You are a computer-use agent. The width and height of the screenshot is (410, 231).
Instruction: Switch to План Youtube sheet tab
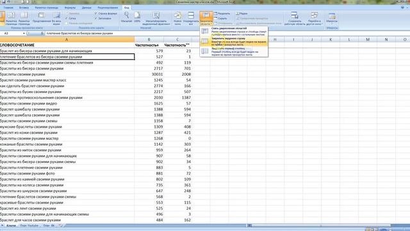click(29, 225)
